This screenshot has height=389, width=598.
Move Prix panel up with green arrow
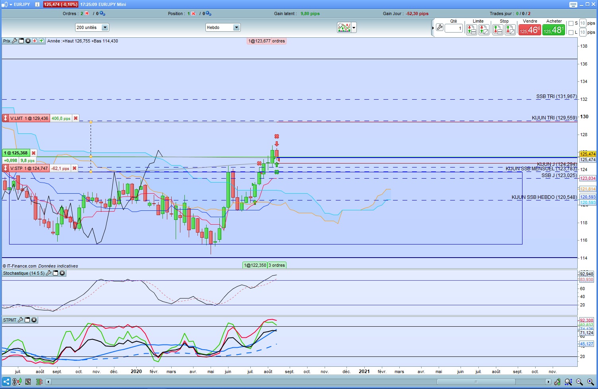41,41
